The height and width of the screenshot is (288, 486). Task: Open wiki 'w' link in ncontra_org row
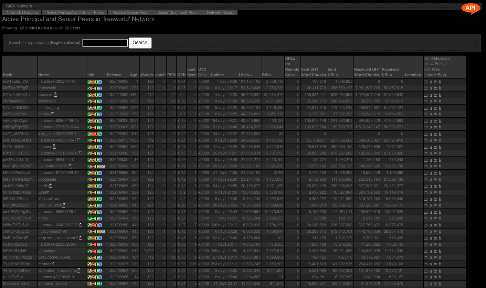(435, 108)
